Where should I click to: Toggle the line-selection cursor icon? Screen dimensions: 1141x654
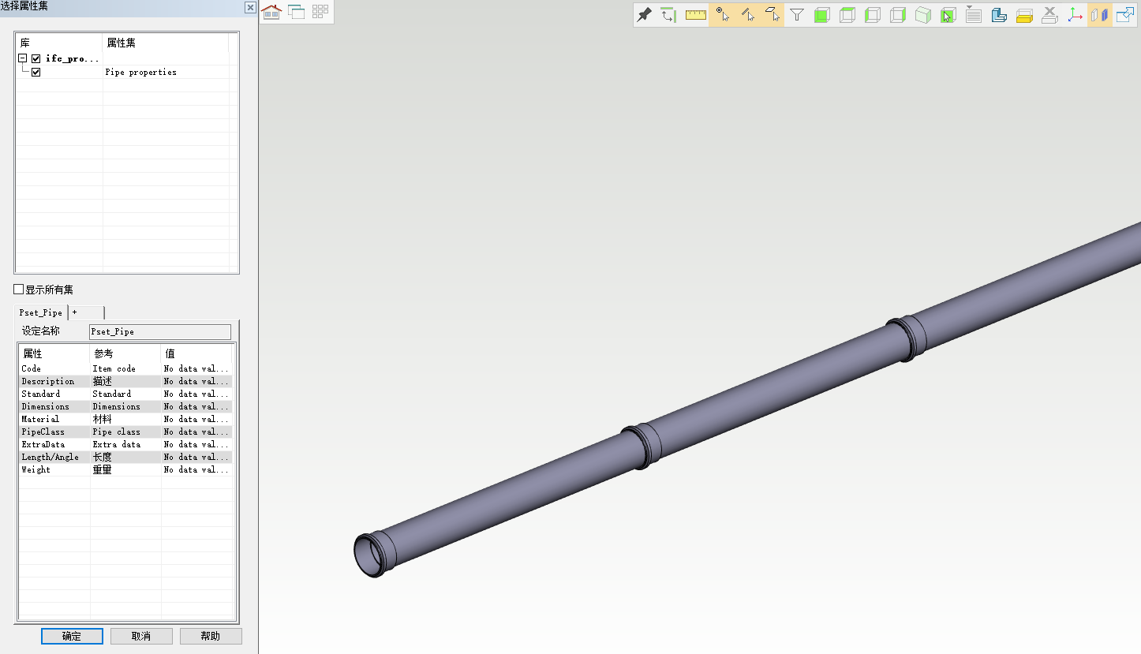coord(747,15)
